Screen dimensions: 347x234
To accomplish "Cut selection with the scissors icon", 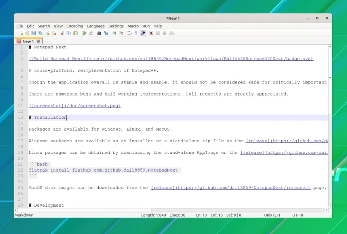I will 62,33.
